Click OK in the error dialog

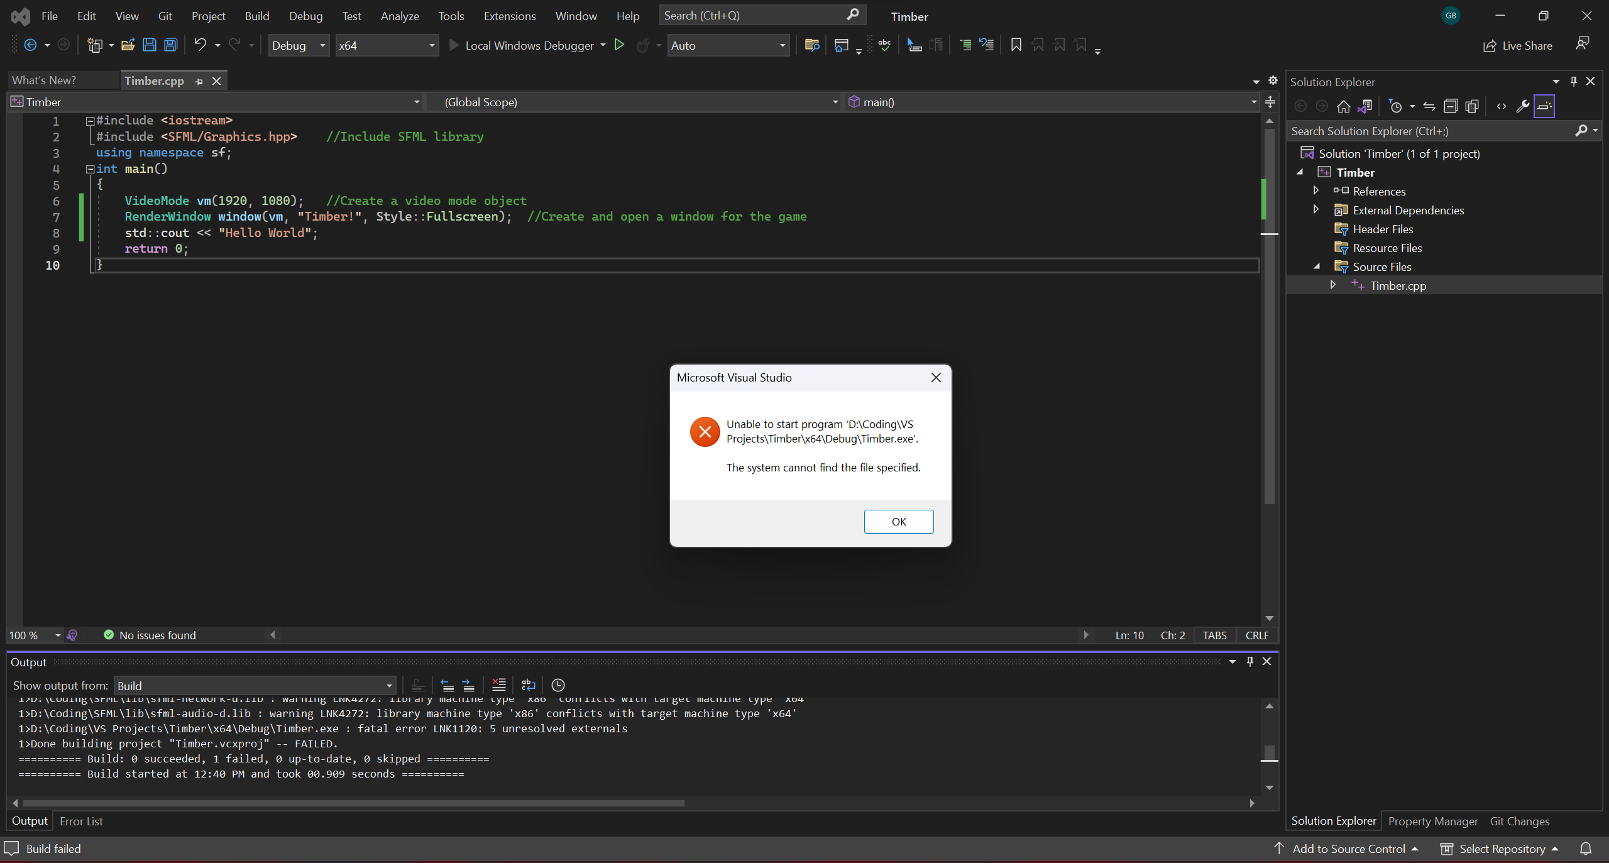point(898,521)
